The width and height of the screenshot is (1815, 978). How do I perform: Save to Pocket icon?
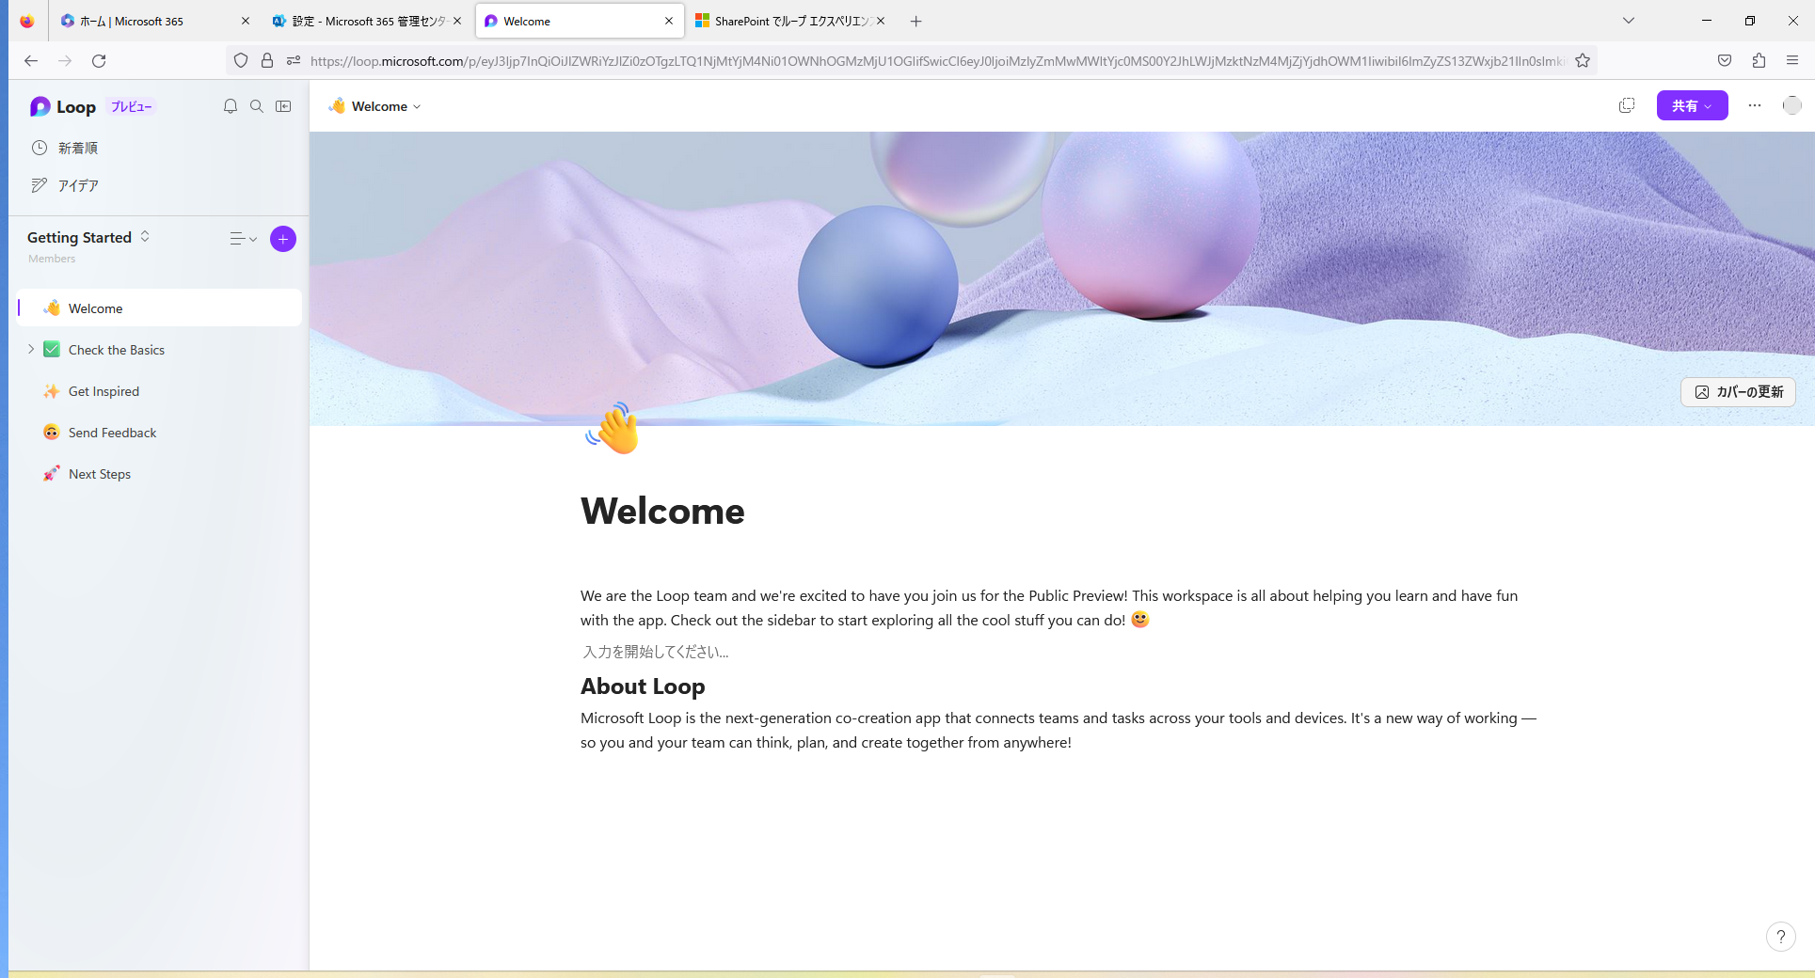(x=1725, y=60)
